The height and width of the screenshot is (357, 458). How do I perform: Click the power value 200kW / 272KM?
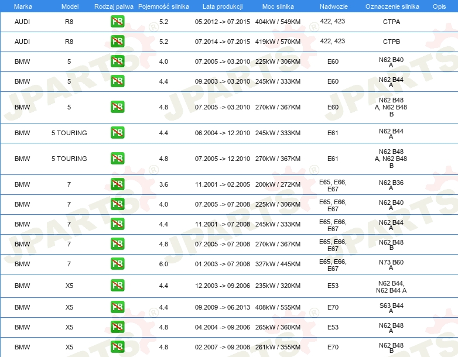point(278,184)
